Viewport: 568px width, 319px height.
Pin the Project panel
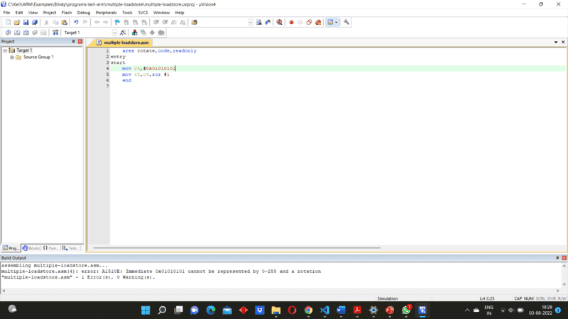pos(73,42)
